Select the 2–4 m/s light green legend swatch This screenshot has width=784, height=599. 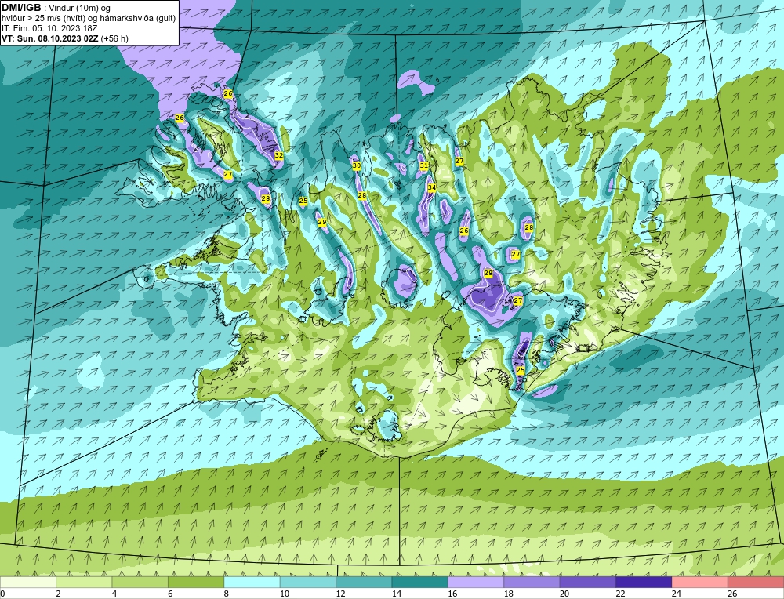tap(84, 582)
